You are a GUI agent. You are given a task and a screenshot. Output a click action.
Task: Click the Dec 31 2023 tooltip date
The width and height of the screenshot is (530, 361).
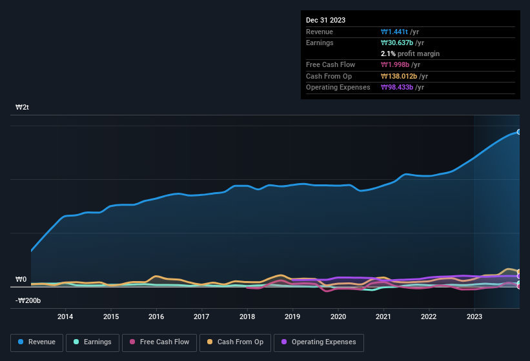tap(325, 20)
